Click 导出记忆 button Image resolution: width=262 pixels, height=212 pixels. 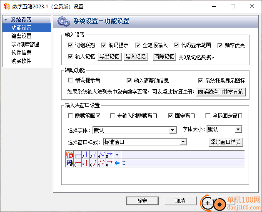point(110,57)
